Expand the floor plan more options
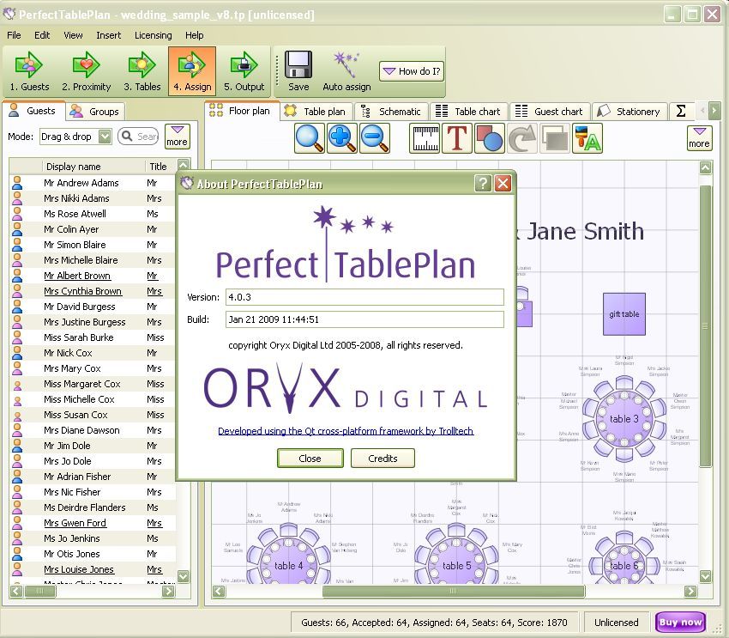The width and height of the screenshot is (729, 638). point(699,138)
